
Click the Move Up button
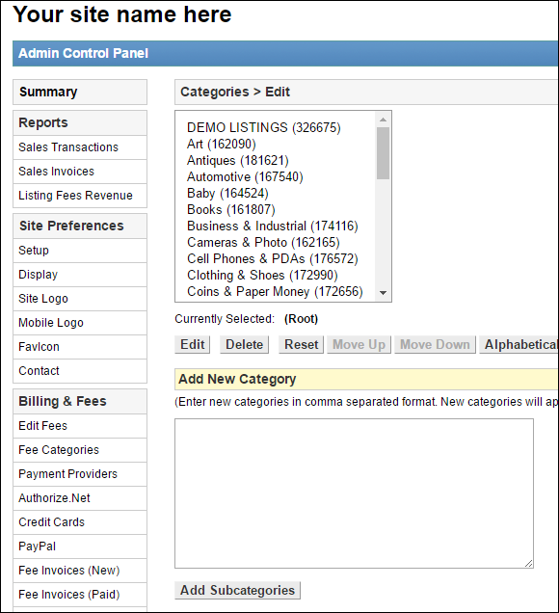pyautogui.click(x=359, y=345)
